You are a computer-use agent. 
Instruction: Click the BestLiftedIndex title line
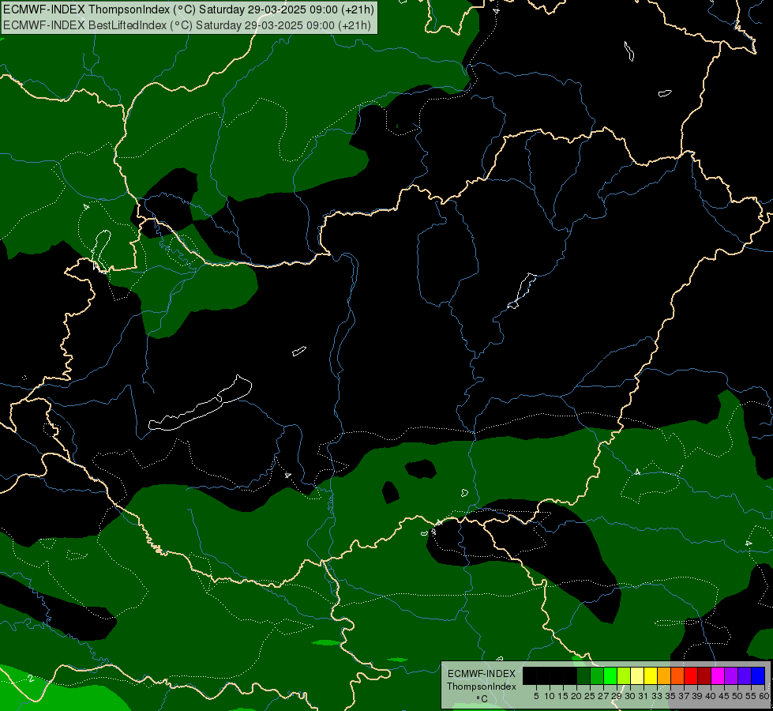click(187, 25)
